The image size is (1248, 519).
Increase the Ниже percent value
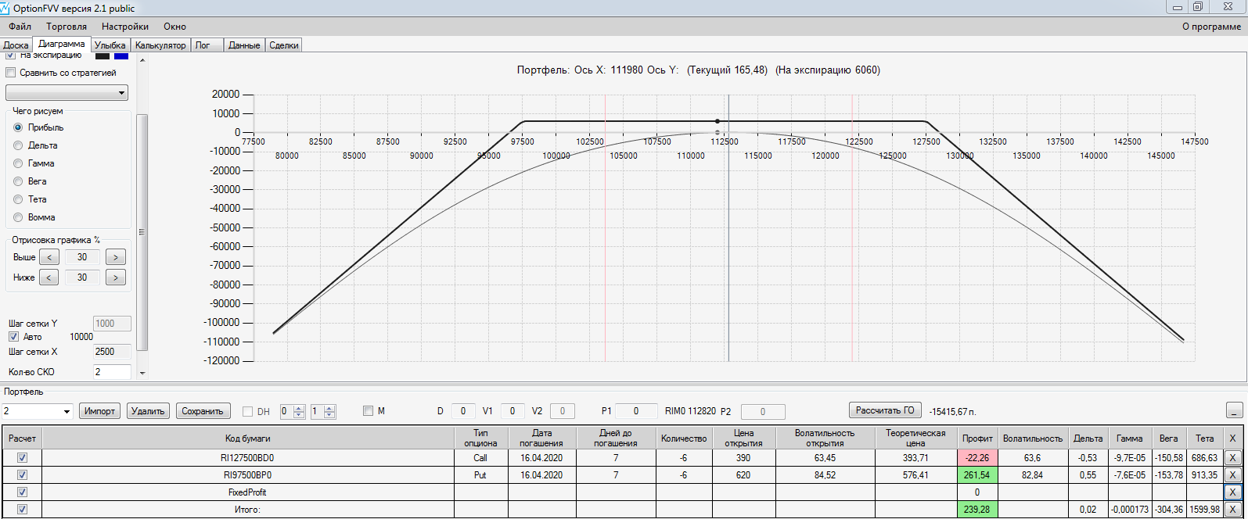(115, 277)
